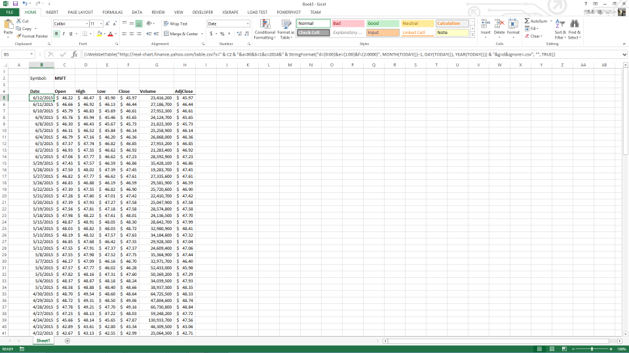Click the zoom slider in status bar
The height and width of the screenshot is (353, 629).
pos(592,349)
